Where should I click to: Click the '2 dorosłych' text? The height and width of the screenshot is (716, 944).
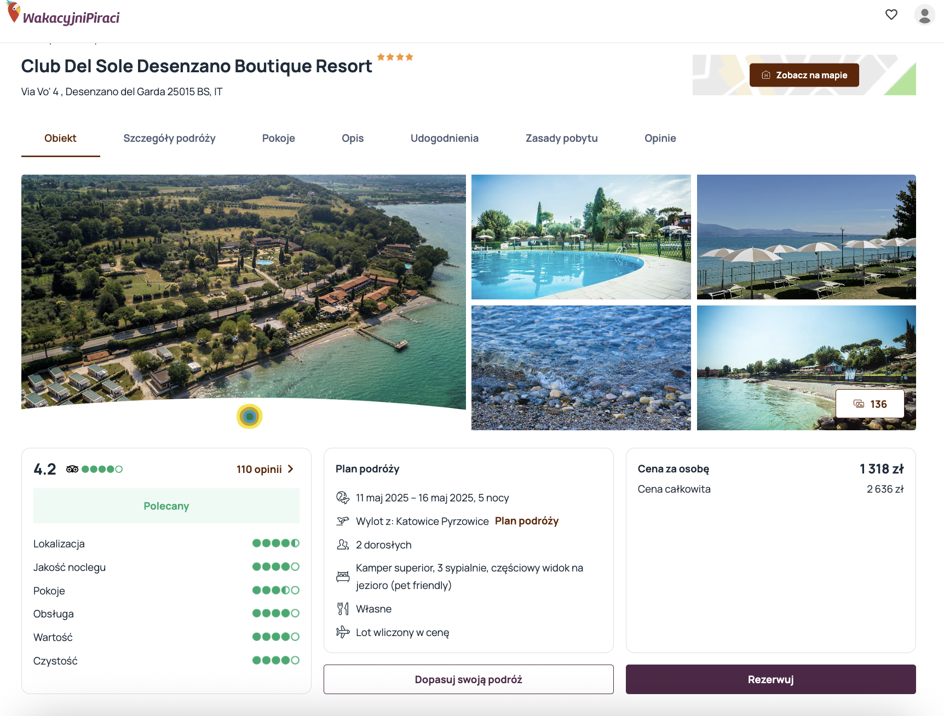(384, 545)
